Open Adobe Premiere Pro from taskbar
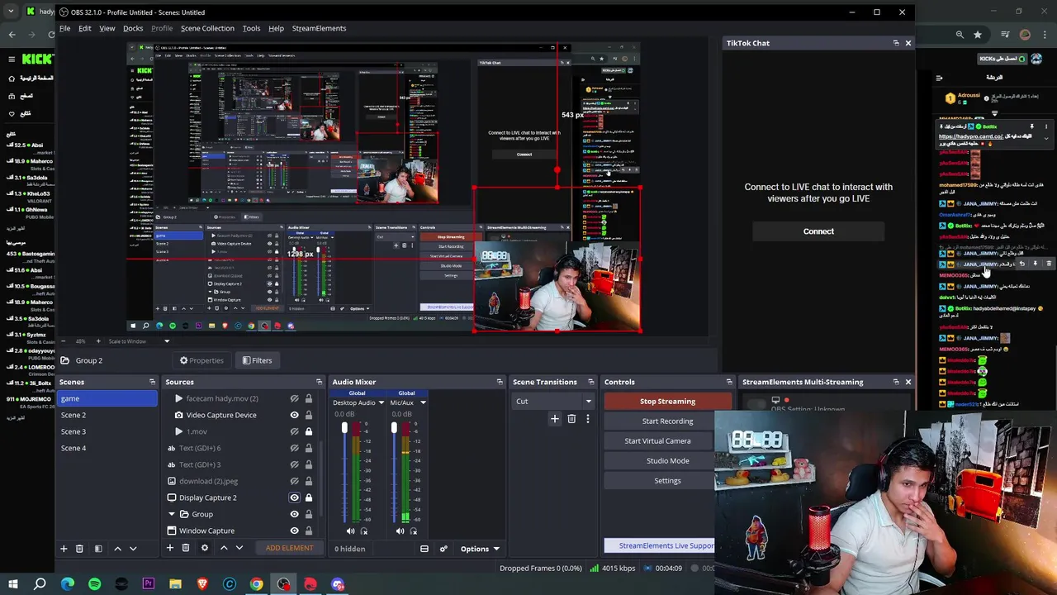1057x595 pixels. tap(149, 584)
